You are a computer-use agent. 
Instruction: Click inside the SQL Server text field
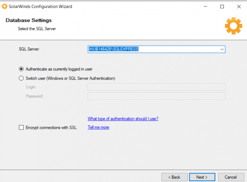coord(154,49)
